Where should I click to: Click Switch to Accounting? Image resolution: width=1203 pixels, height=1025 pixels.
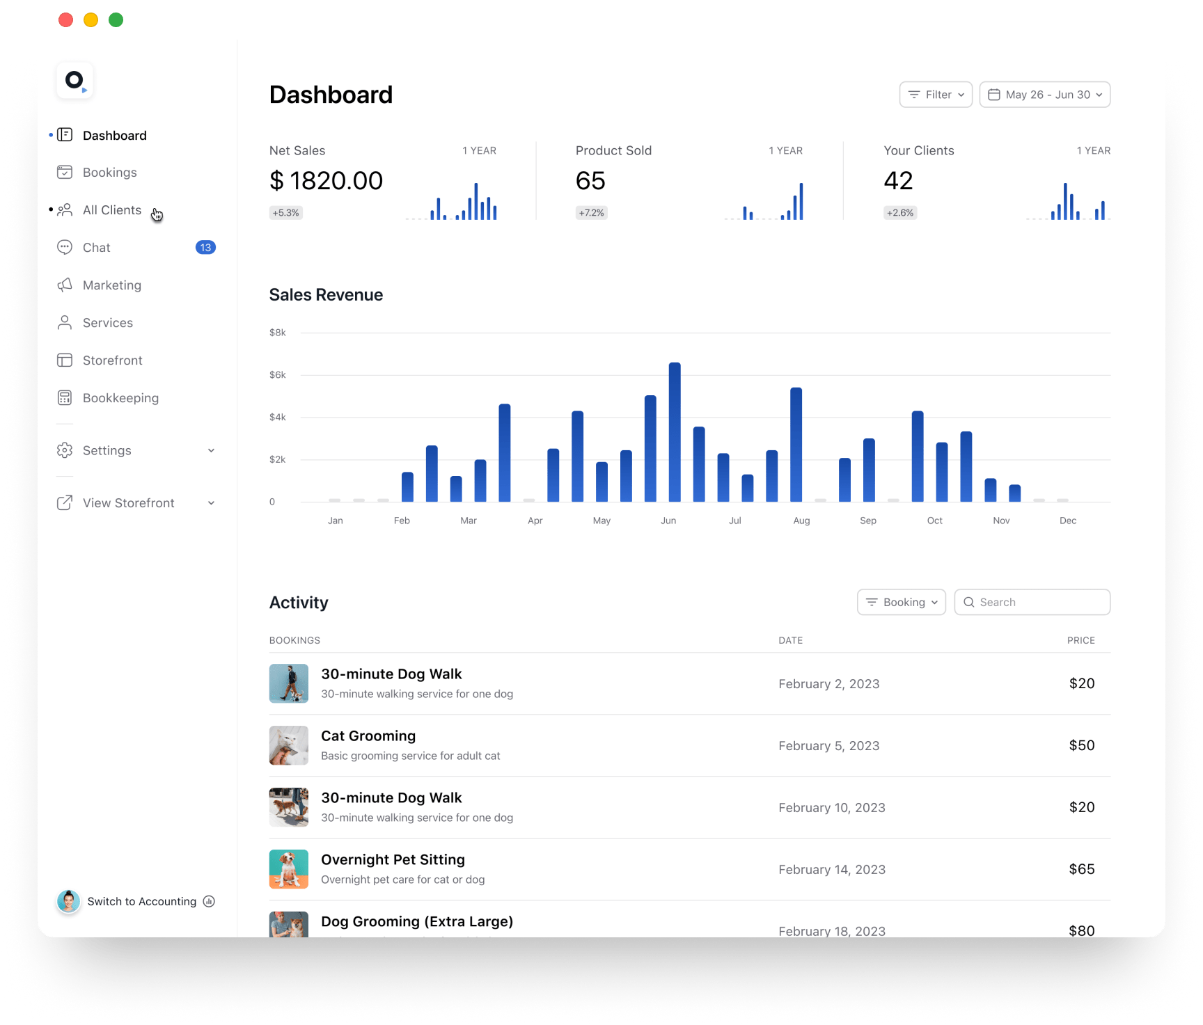[x=142, y=901]
